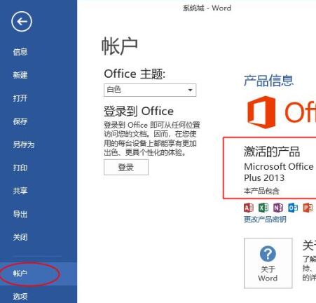Select 打开 in the sidebar
Viewport: 316px width, 303px height.
20,98
